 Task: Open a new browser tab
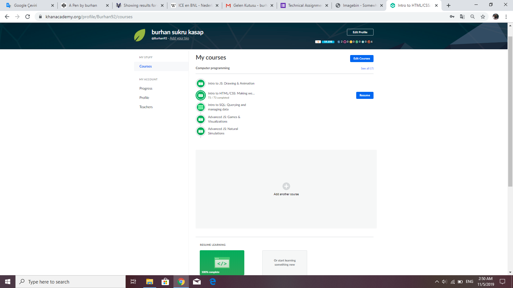449,5
